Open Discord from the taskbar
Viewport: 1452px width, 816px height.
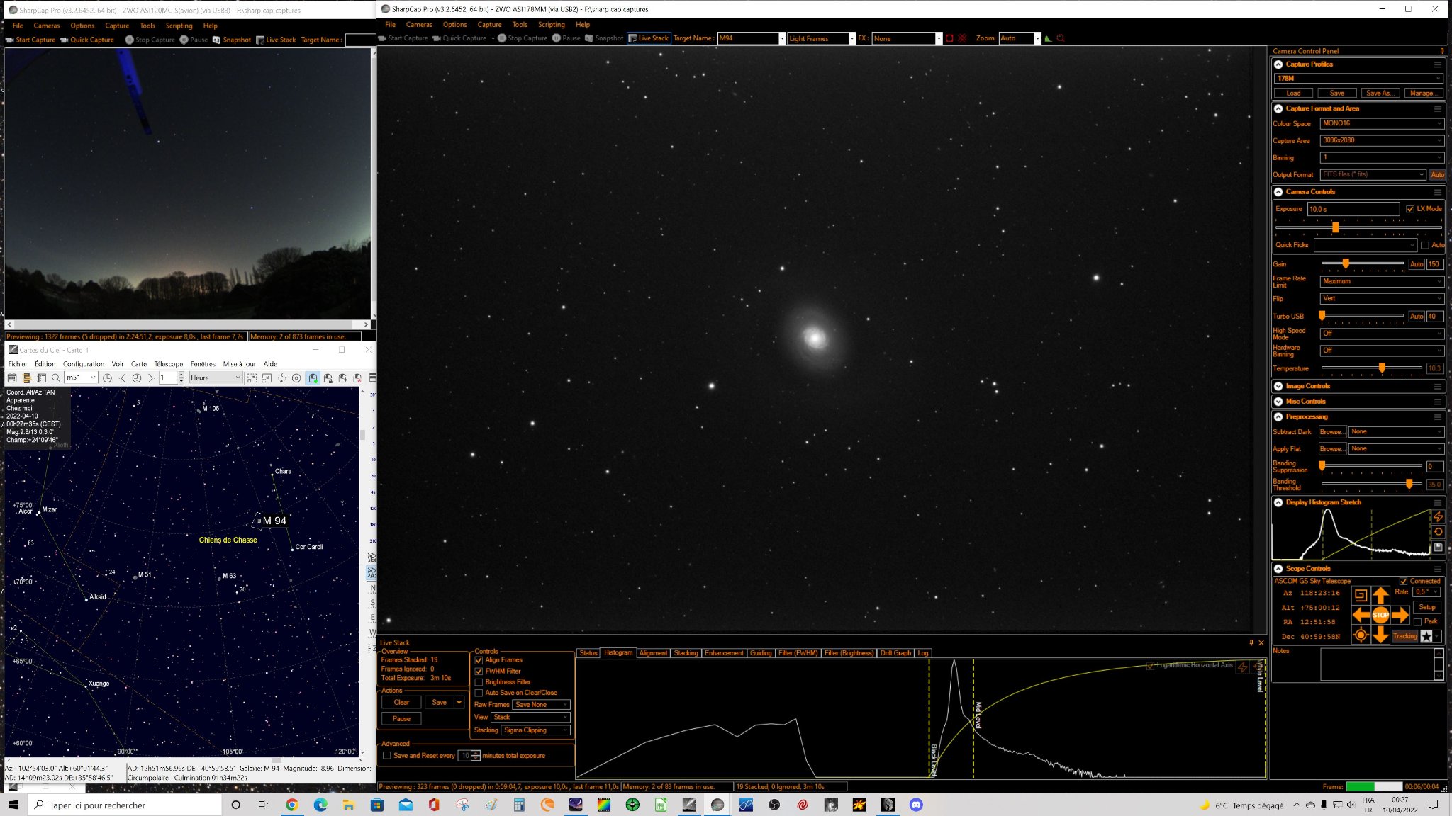[916, 805]
